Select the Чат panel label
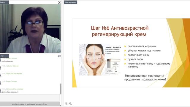The height and width of the screenshot is (107, 190). (4, 56)
